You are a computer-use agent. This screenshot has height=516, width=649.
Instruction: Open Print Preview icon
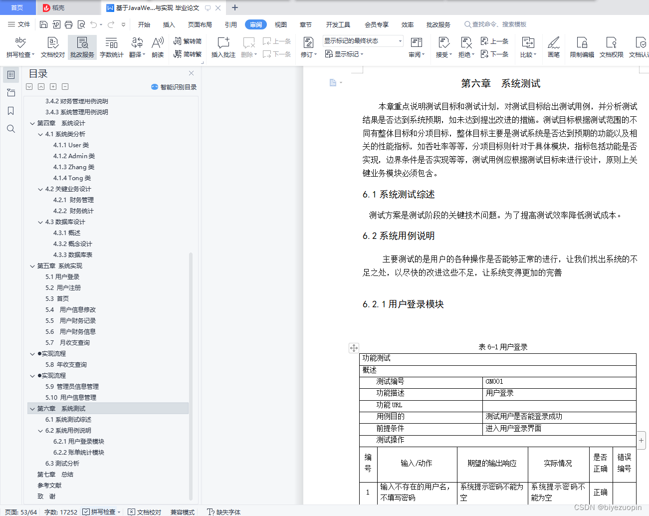click(81, 24)
